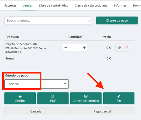
Task: Click the Cancelar button
Action: click(x=37, y=111)
